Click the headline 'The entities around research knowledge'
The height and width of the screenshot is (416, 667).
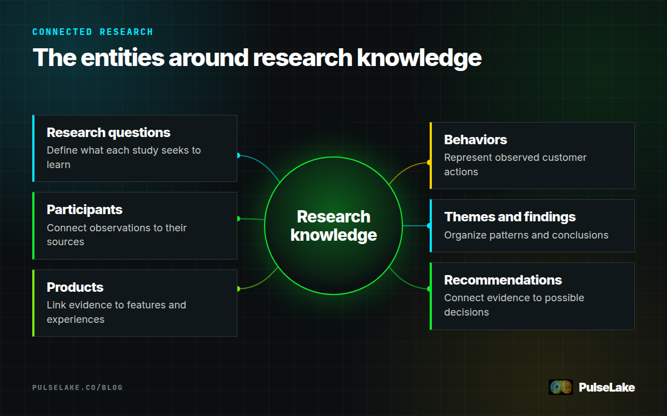257,58
